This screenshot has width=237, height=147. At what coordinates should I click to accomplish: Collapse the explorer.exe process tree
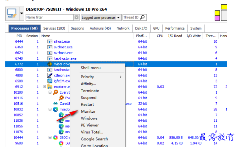[44, 87]
